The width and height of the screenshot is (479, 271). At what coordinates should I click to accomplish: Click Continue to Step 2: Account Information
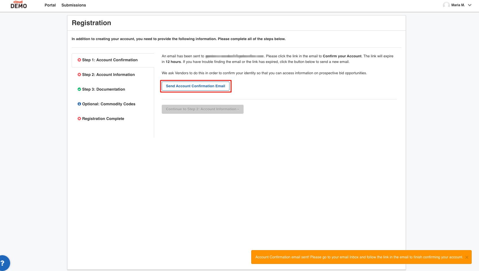pos(203,109)
